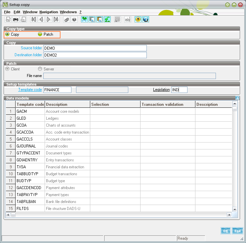Select the Copy radio button
This screenshot has width=246, height=243.
7,34
